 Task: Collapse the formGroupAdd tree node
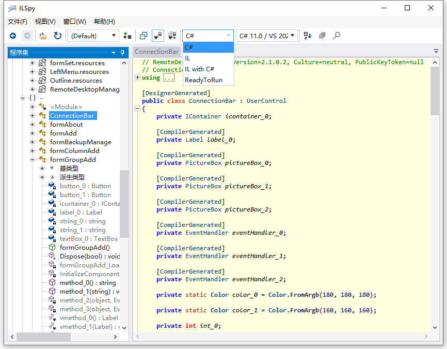pos(32,159)
